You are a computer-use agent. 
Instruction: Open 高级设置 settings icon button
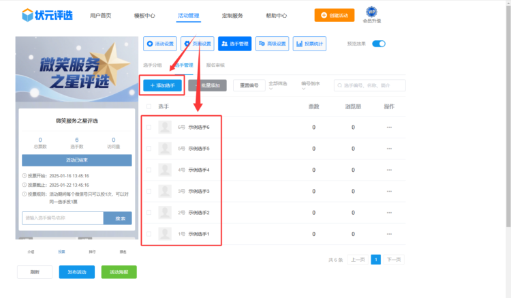pos(272,44)
